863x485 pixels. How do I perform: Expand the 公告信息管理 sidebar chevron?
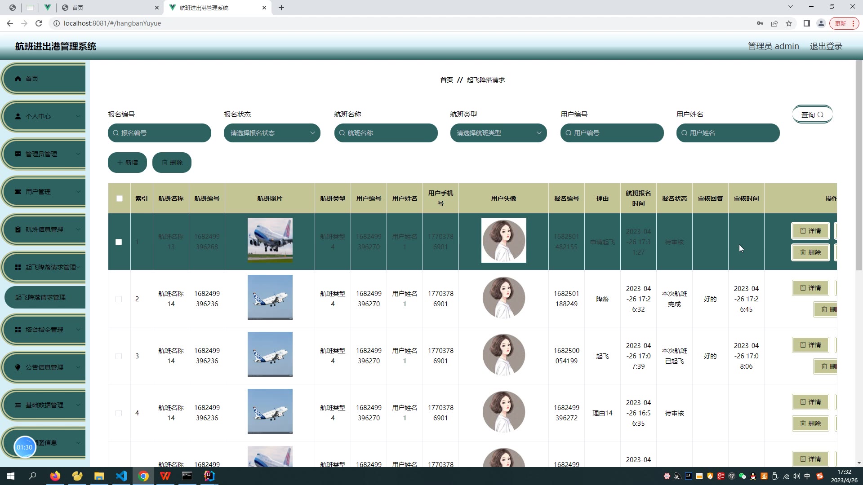coord(78,367)
